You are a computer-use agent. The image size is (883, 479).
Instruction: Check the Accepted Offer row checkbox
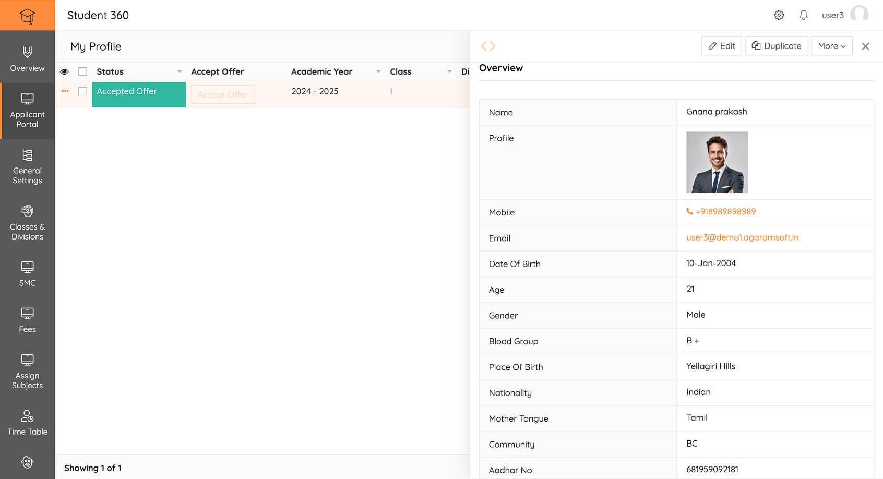(82, 91)
